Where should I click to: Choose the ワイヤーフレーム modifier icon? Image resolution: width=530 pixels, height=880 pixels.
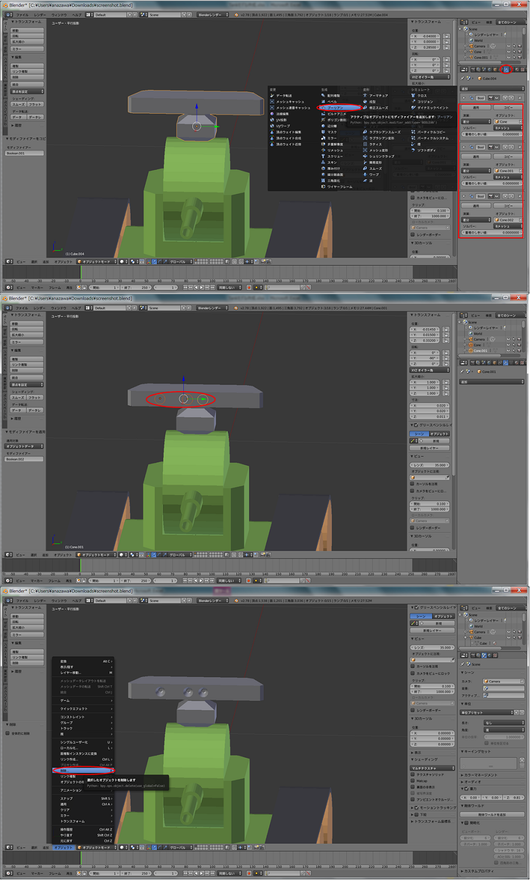click(x=324, y=187)
